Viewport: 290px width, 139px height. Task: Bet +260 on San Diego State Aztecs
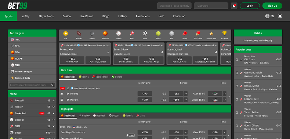145,132
